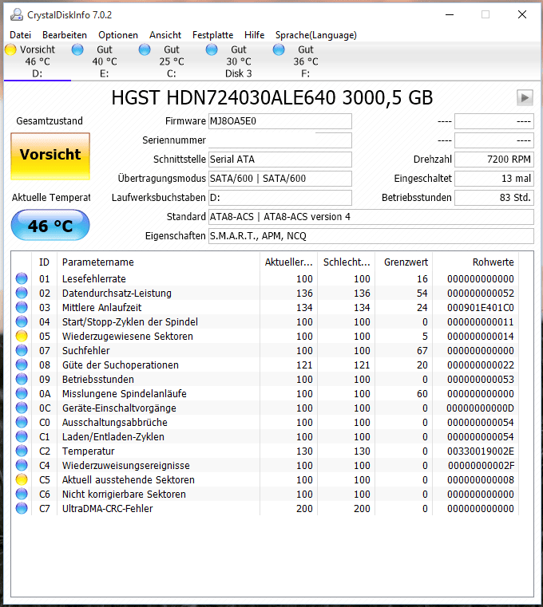
Task: Click blue status orb for disk E:
Action: point(77,49)
